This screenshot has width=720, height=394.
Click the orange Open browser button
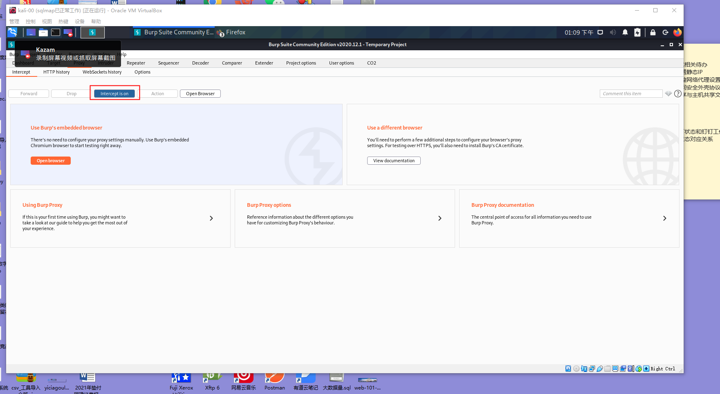pos(51,161)
